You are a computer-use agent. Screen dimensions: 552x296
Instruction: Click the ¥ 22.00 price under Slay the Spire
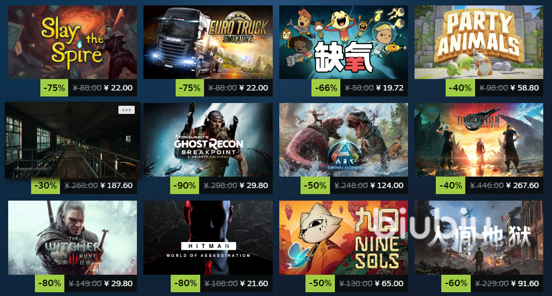(118, 88)
